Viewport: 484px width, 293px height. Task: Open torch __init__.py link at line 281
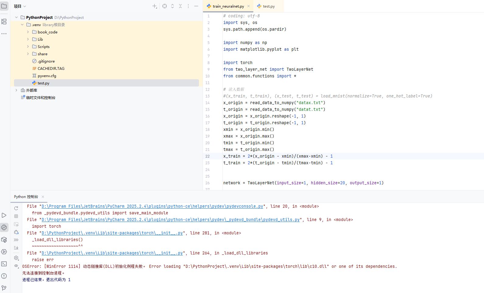[112, 233]
